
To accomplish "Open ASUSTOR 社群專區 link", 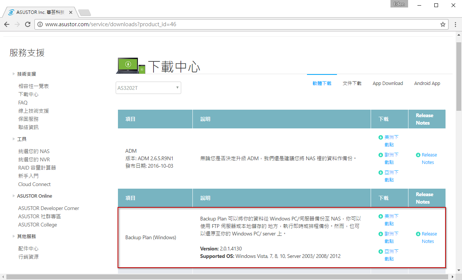I will [x=39, y=216].
